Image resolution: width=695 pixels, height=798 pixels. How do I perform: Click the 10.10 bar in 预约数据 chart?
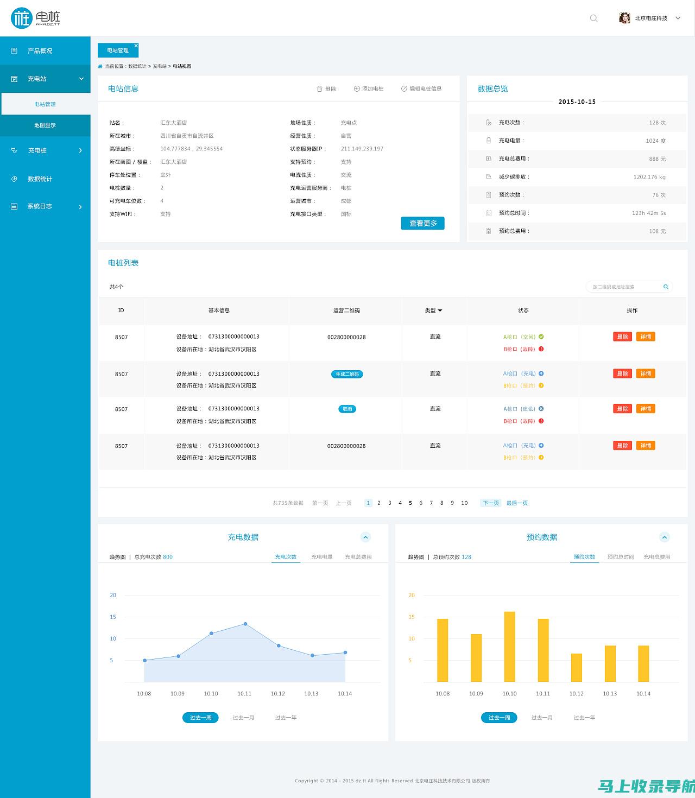click(x=509, y=647)
